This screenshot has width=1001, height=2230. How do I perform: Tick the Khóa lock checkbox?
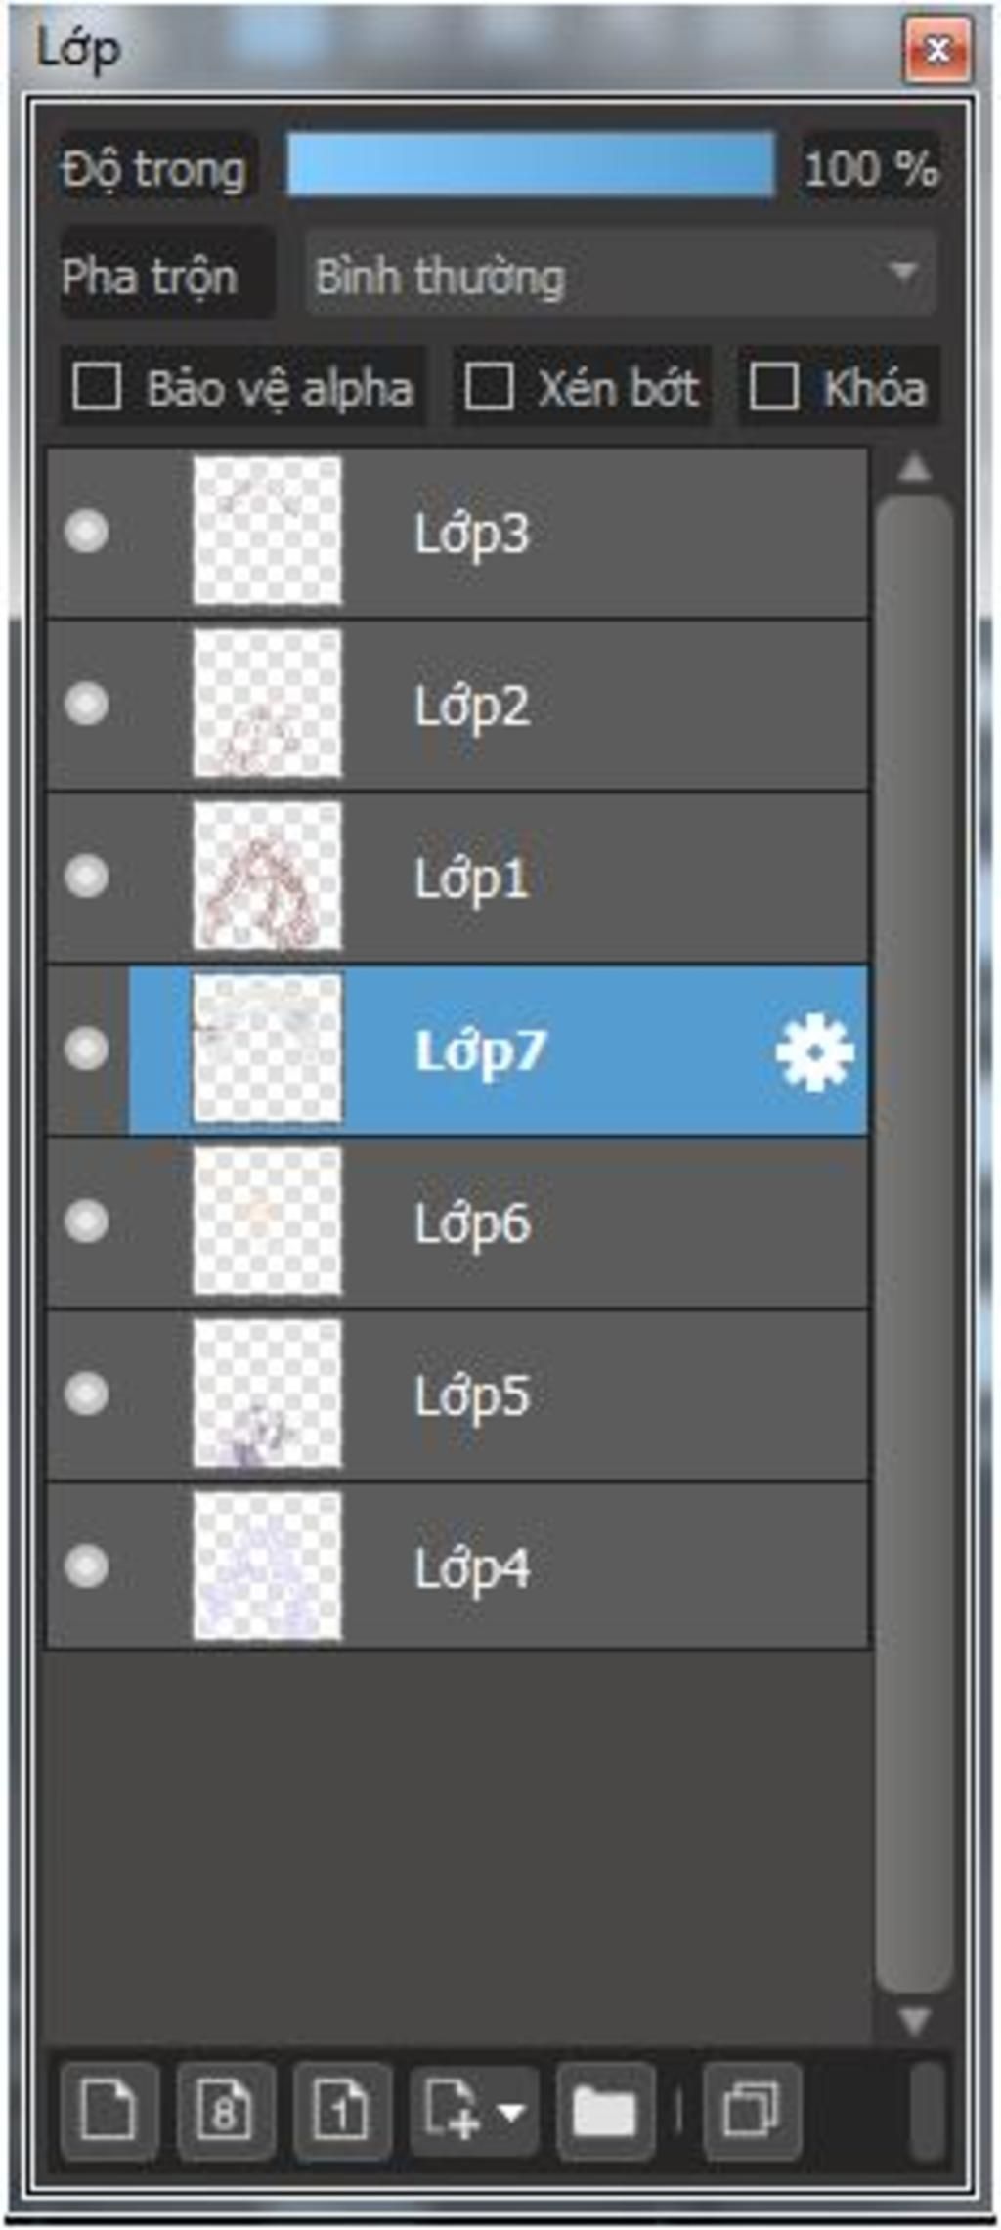point(773,387)
